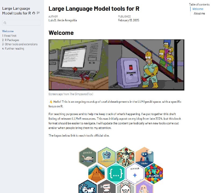The height and width of the screenshot is (193, 215).
Task: Click author name Luis D. Verde Arregoitia
Action: click(x=63, y=20)
